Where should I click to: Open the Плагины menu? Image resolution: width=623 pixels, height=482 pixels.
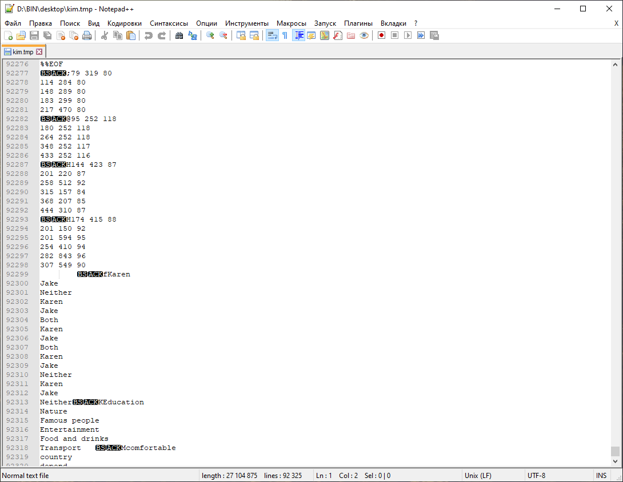(x=358, y=23)
